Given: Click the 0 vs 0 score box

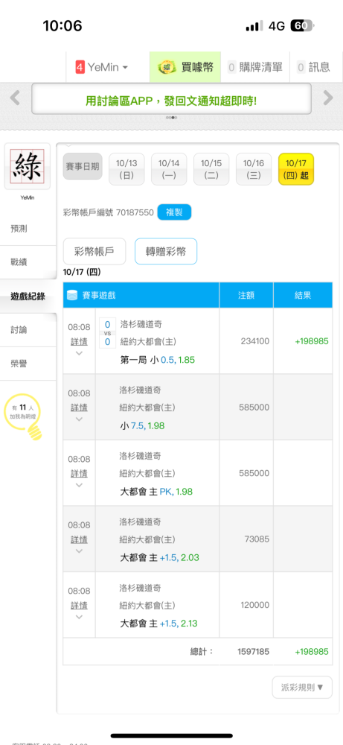Looking at the screenshot, I should tap(107, 333).
